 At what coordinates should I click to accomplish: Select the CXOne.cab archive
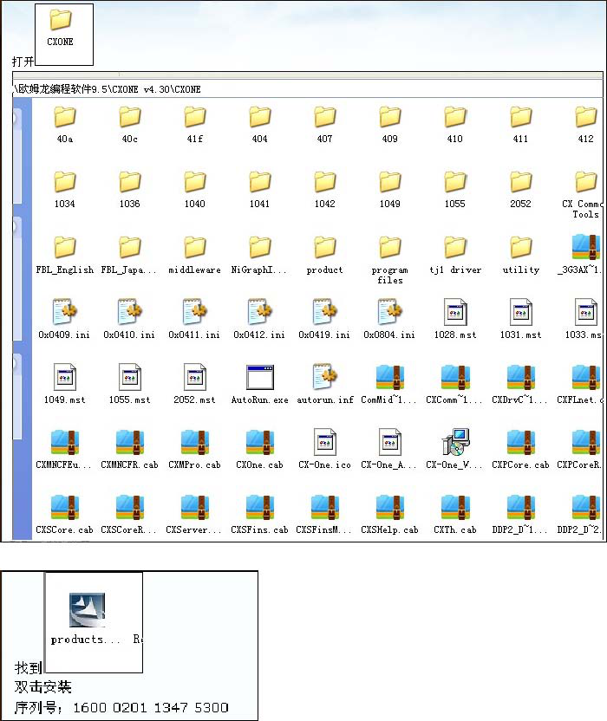pyautogui.click(x=259, y=449)
